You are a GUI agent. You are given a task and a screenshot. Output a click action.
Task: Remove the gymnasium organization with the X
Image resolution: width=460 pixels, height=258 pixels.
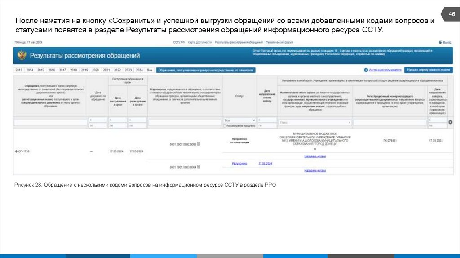(x=315, y=149)
